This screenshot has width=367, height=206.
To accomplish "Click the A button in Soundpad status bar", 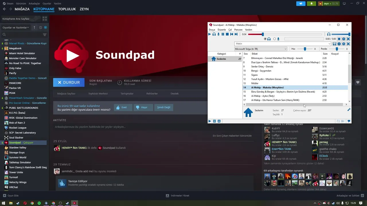I will tap(219, 121).
